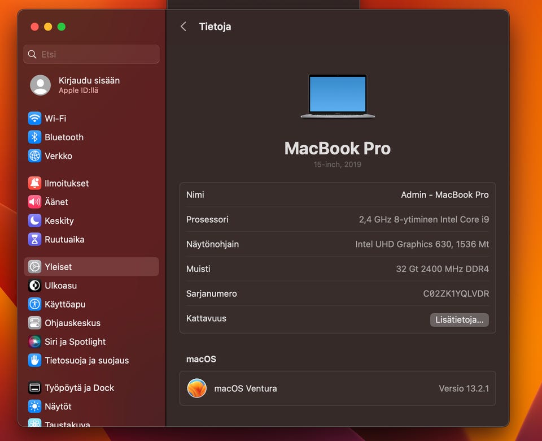Viewport: 542px width, 441px height.
Task: Select the Äänet speaker icon
Action: tap(34, 202)
